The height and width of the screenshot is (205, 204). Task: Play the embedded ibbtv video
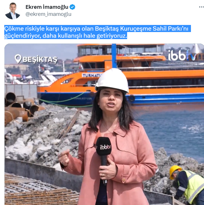click(104, 124)
